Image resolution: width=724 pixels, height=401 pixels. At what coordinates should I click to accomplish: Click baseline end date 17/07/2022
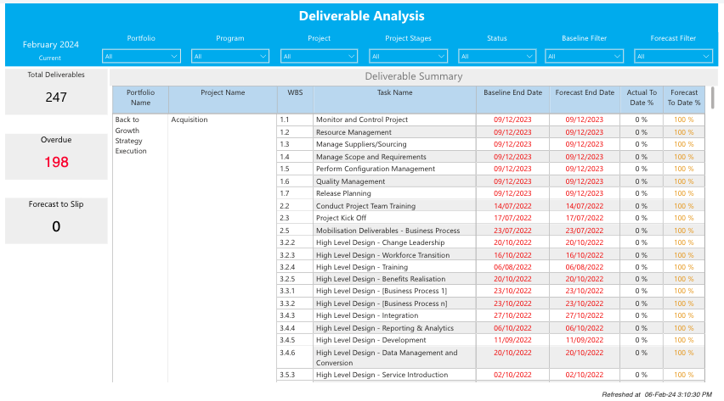(512, 218)
